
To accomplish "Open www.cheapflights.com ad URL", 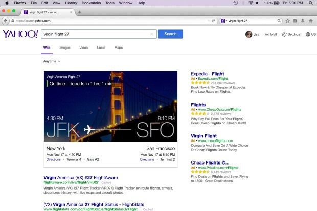I will tap(216, 140).
